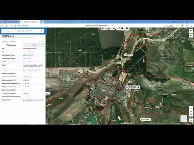
Task: Select the measurement tool button on map
Action: click(191, 35)
